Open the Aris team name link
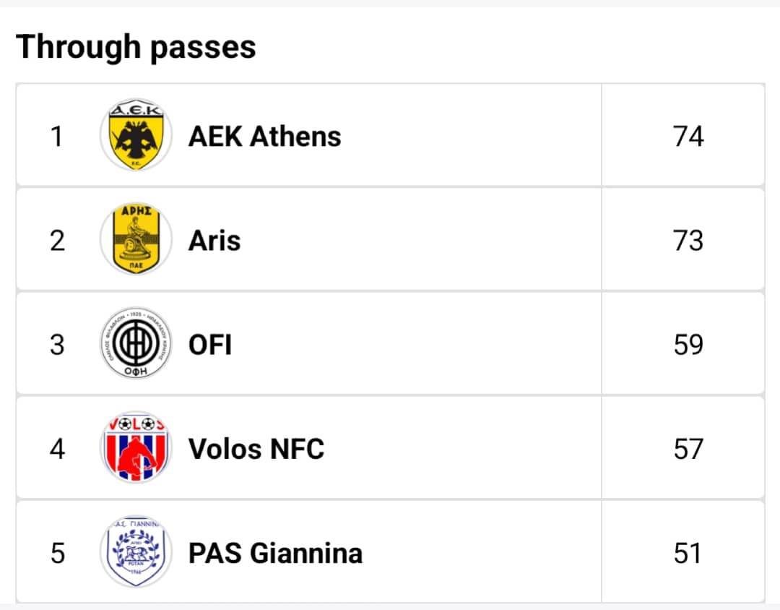This screenshot has width=780, height=610. 214,241
